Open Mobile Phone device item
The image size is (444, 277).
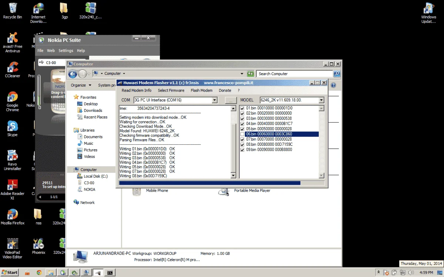click(x=150, y=191)
